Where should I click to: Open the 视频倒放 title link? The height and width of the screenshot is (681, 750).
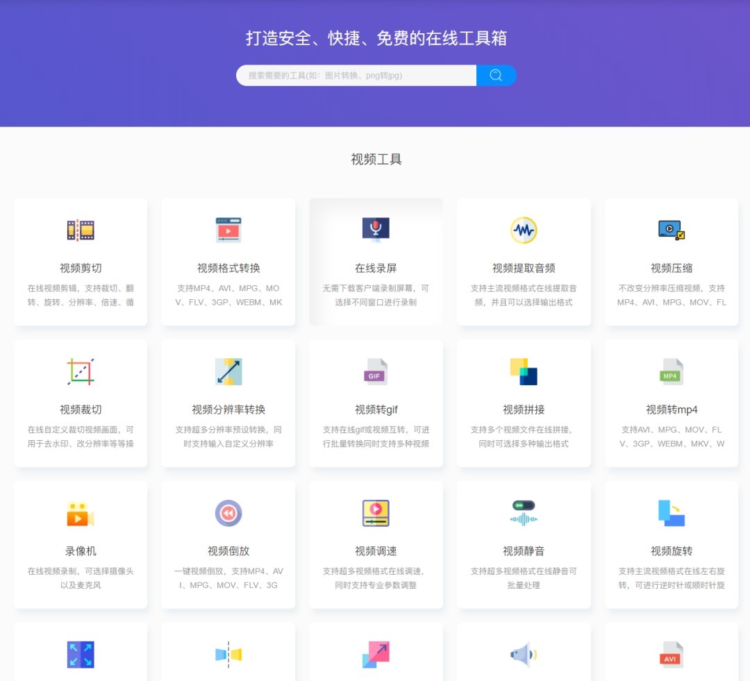coord(228,551)
